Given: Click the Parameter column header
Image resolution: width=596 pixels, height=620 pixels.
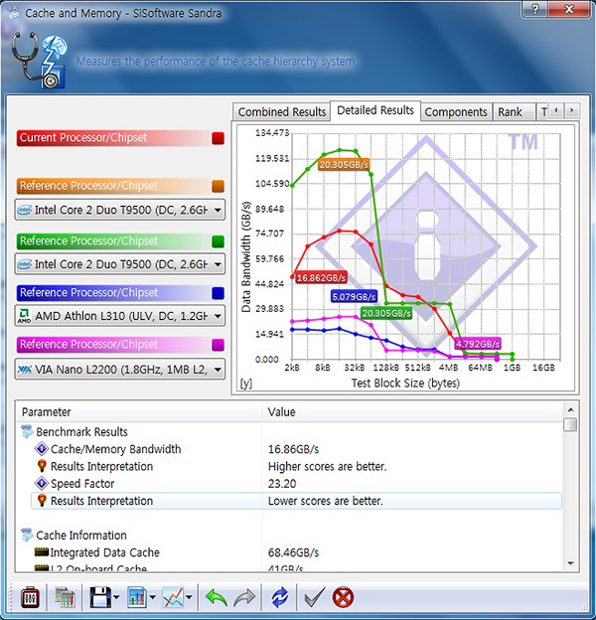Looking at the screenshot, I should pos(139,412).
